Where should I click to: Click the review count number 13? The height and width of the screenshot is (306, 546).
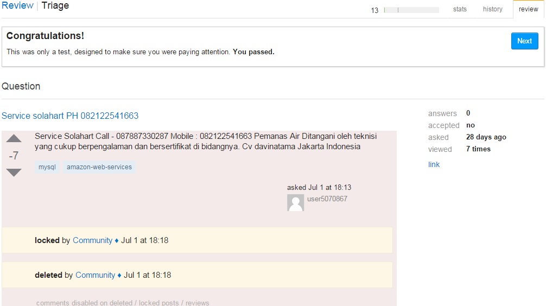(374, 10)
